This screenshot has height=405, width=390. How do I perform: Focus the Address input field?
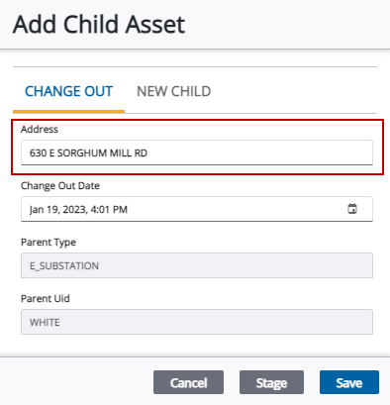pos(197,152)
